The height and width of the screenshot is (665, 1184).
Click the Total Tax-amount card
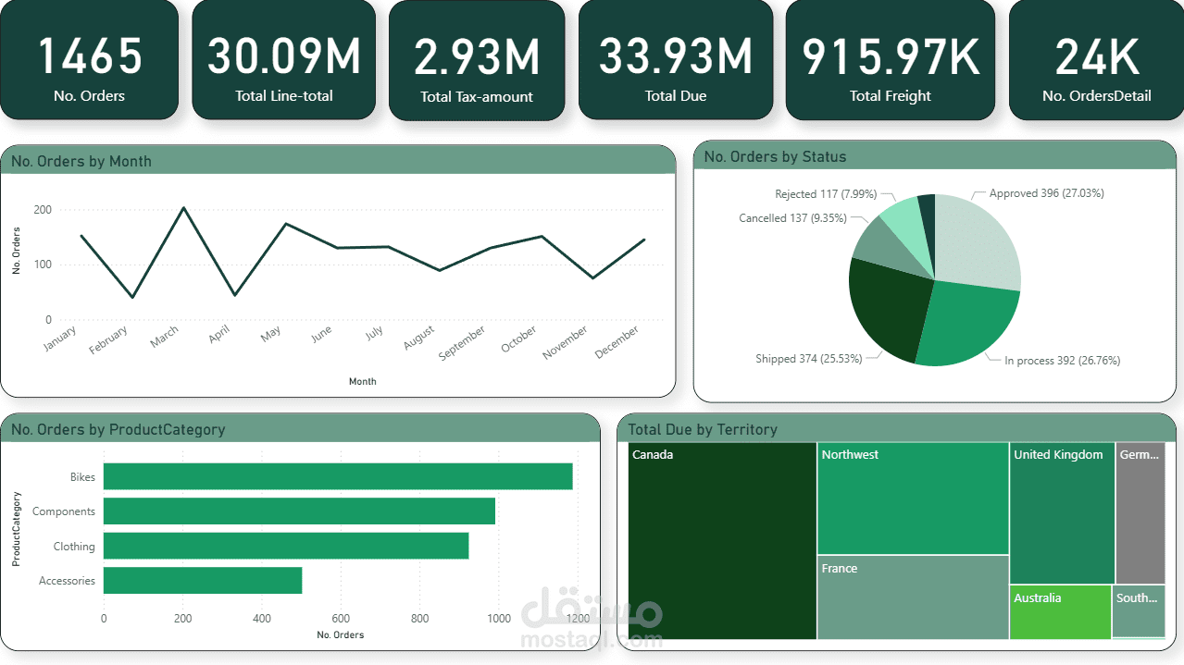[x=477, y=59]
